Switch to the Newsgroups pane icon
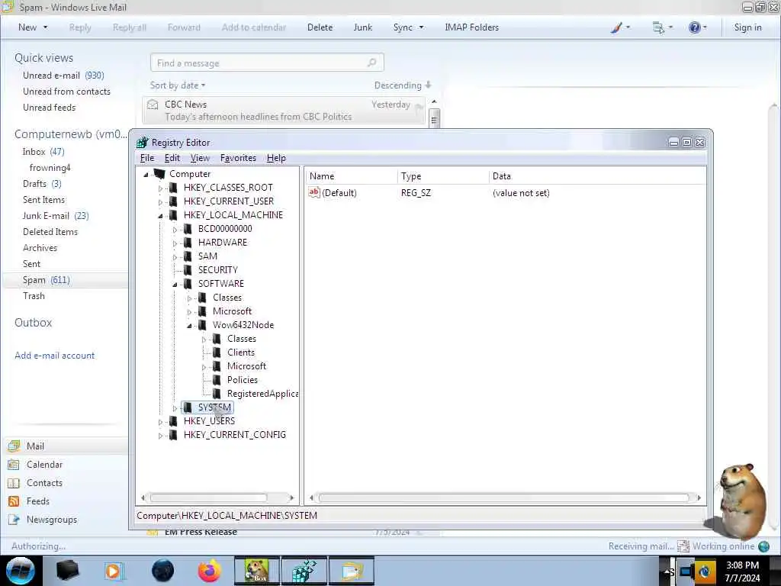The width and height of the screenshot is (781, 586). (x=14, y=520)
